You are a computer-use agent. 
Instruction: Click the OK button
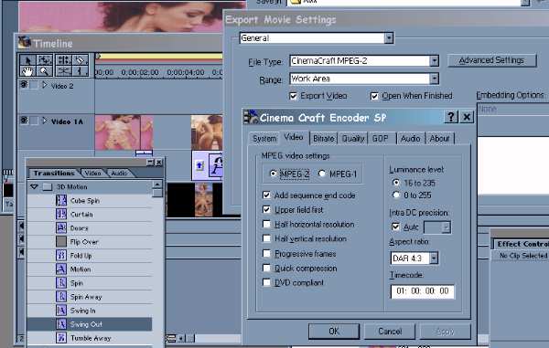point(334,331)
